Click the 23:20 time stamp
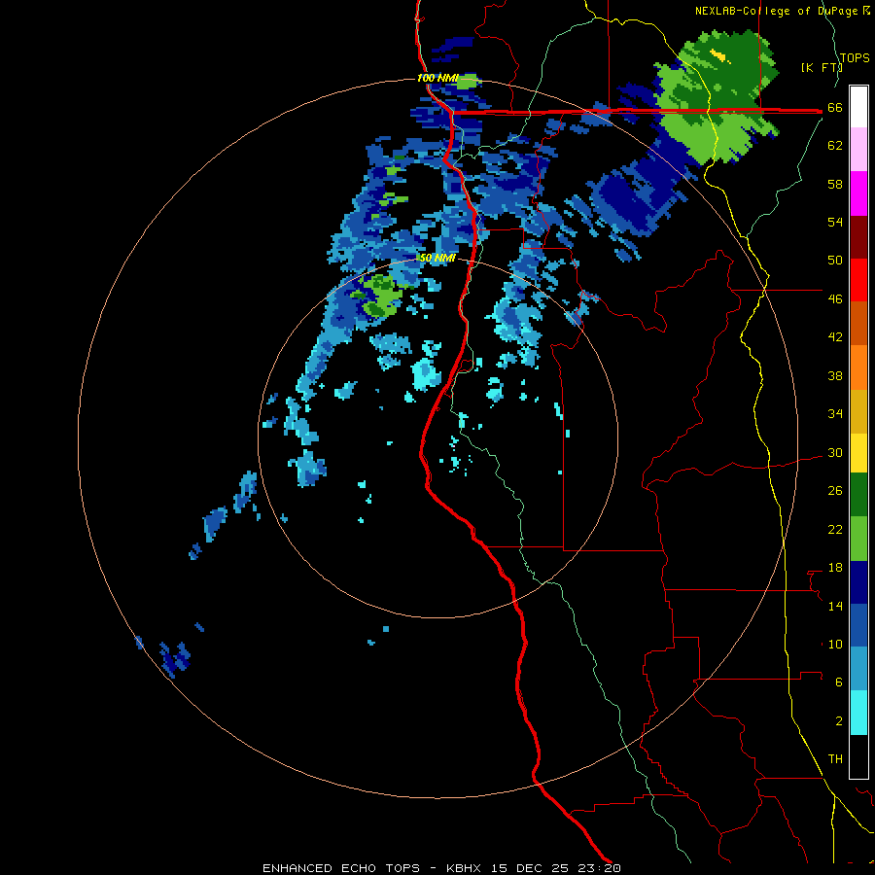Image resolution: width=875 pixels, height=875 pixels. [x=599, y=868]
